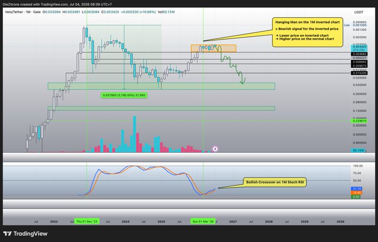Select the USDT currency label on price axis
The height and width of the screenshot is (242, 378).
click(359, 12)
